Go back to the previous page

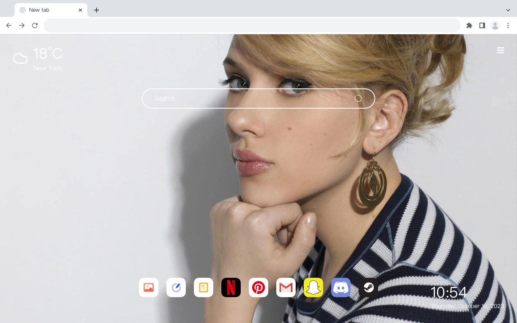pyautogui.click(x=9, y=25)
